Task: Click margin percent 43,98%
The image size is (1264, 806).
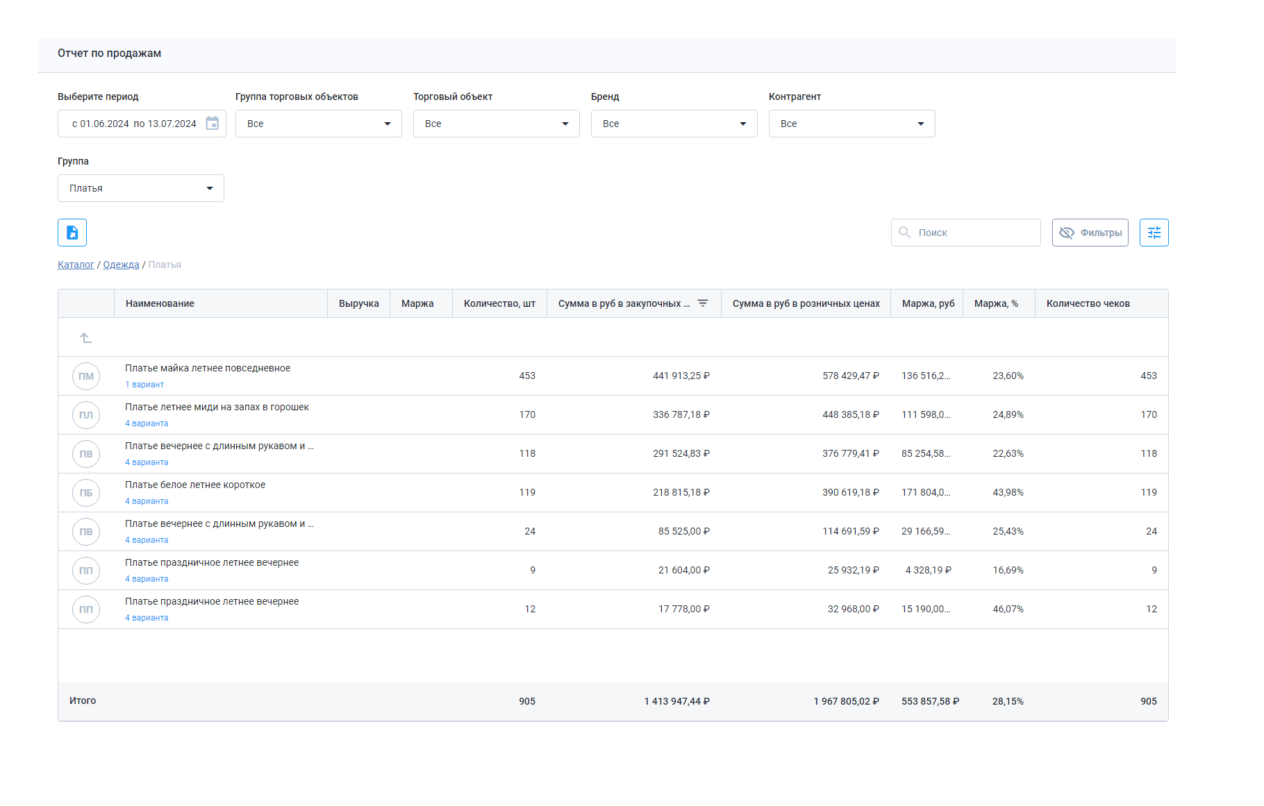Action: tap(1008, 492)
